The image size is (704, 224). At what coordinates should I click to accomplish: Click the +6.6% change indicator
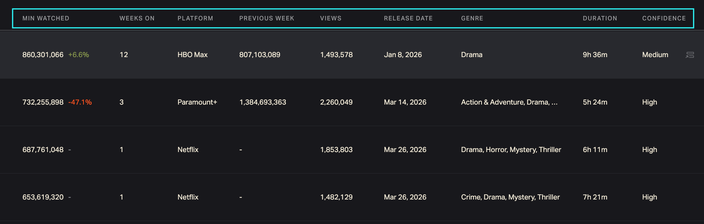coord(79,55)
